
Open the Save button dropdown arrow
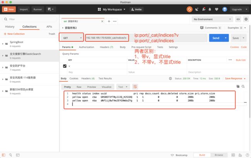[x=243, y=38]
